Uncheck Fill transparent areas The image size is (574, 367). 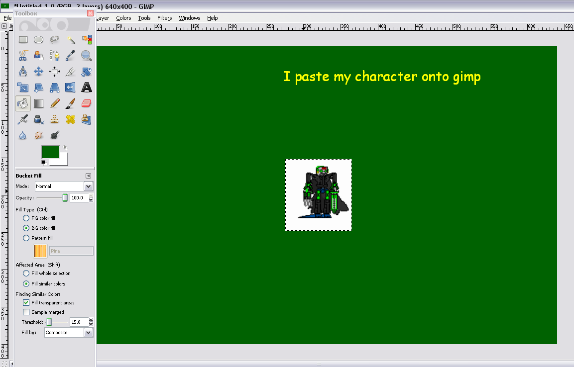[x=26, y=303]
